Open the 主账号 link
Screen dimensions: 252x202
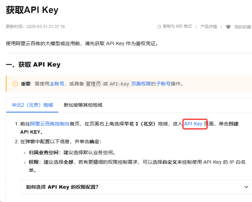[x=57, y=84]
